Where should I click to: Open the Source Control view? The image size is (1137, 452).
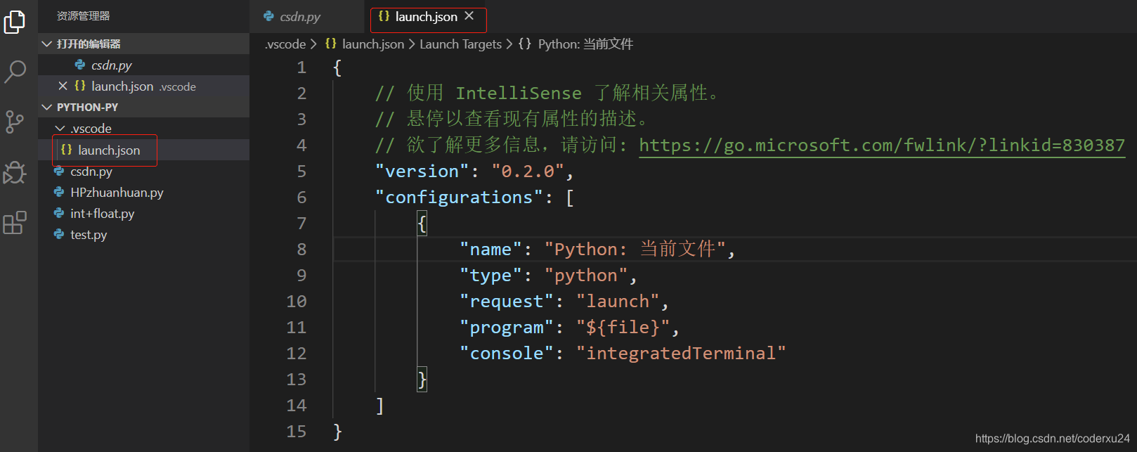tap(15, 122)
